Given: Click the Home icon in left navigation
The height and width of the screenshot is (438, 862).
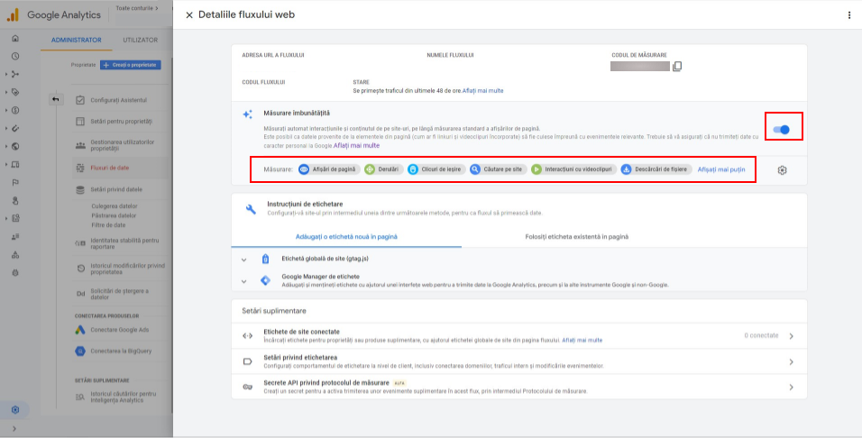Looking at the screenshot, I should pos(15,39).
